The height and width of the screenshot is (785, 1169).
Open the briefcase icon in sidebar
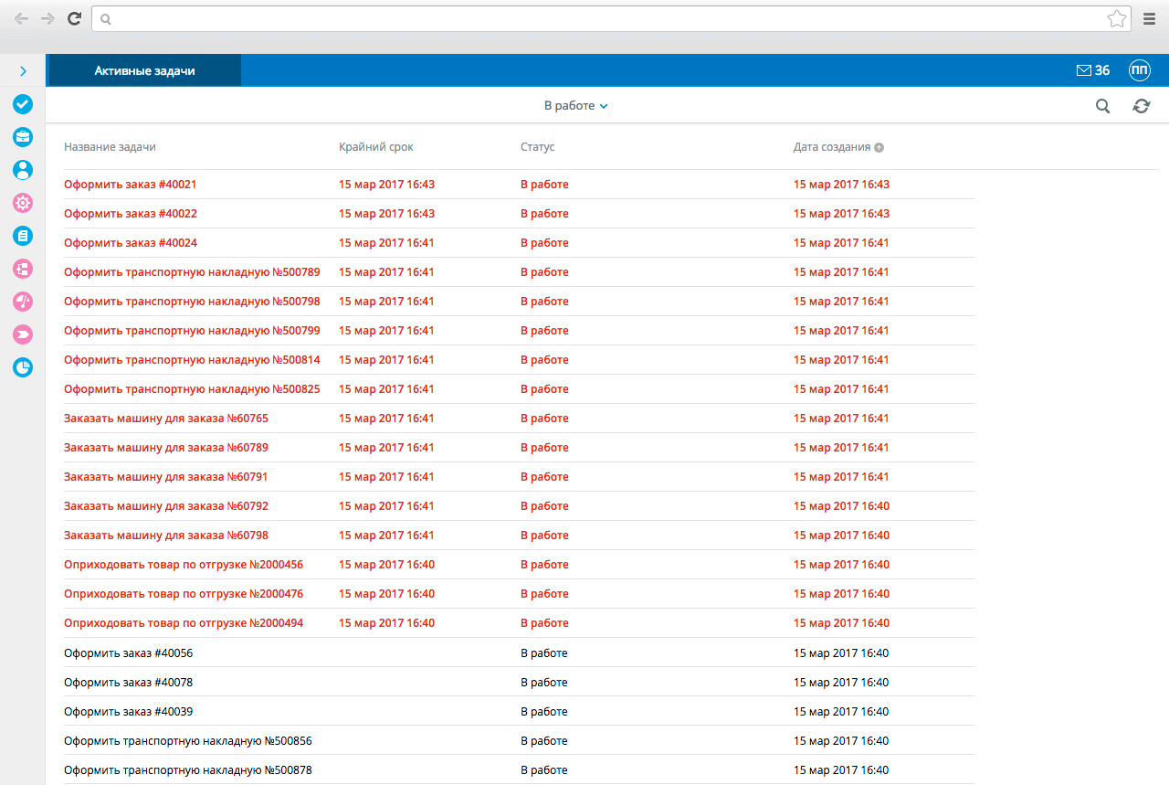click(23, 137)
